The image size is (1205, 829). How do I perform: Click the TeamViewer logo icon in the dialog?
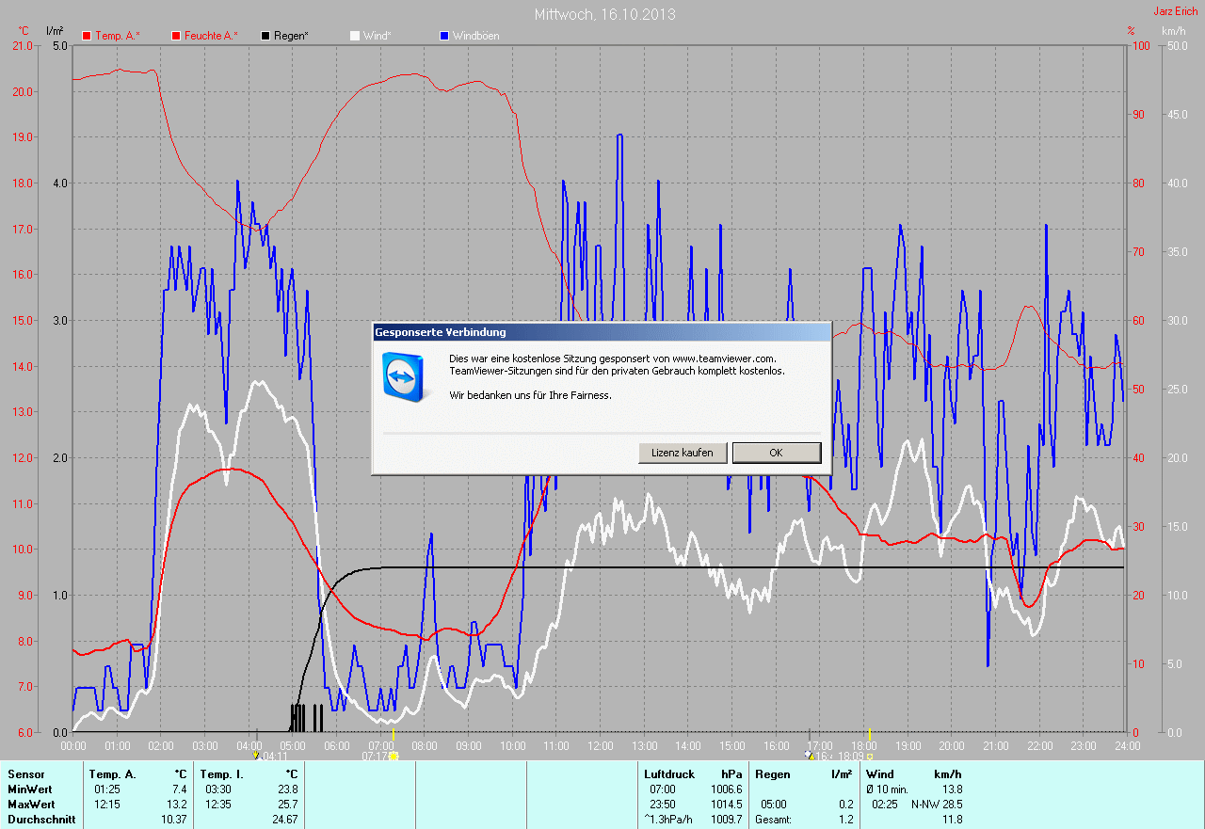click(405, 375)
